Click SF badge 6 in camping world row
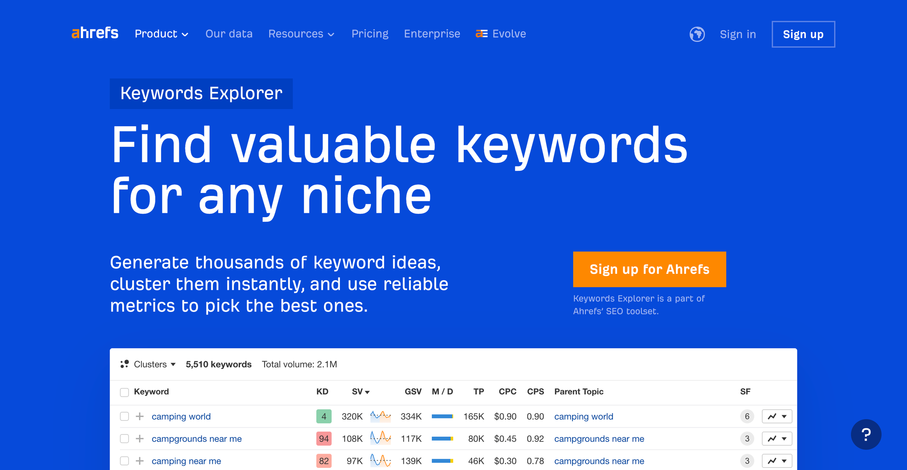Image resolution: width=907 pixels, height=470 pixels. (x=747, y=416)
